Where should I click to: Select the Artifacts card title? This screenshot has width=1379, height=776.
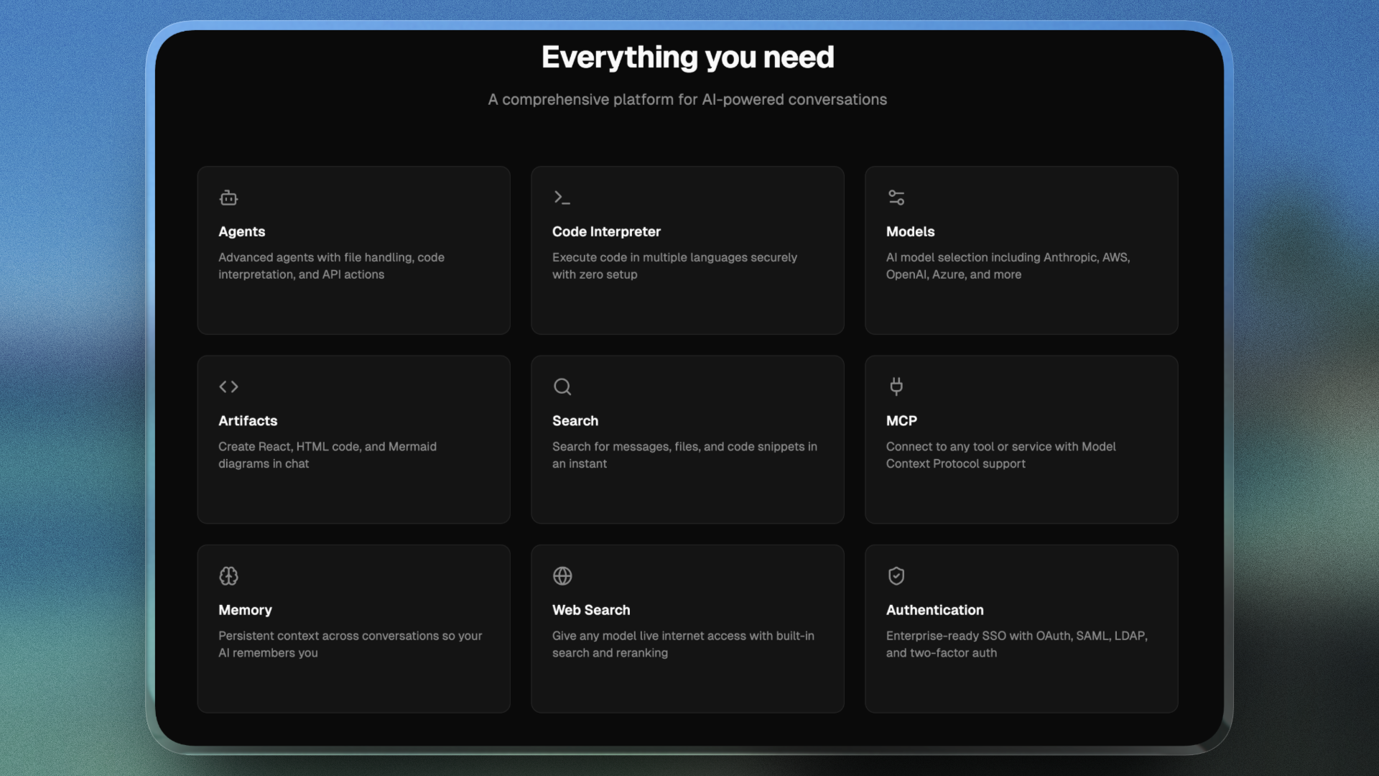pos(248,420)
